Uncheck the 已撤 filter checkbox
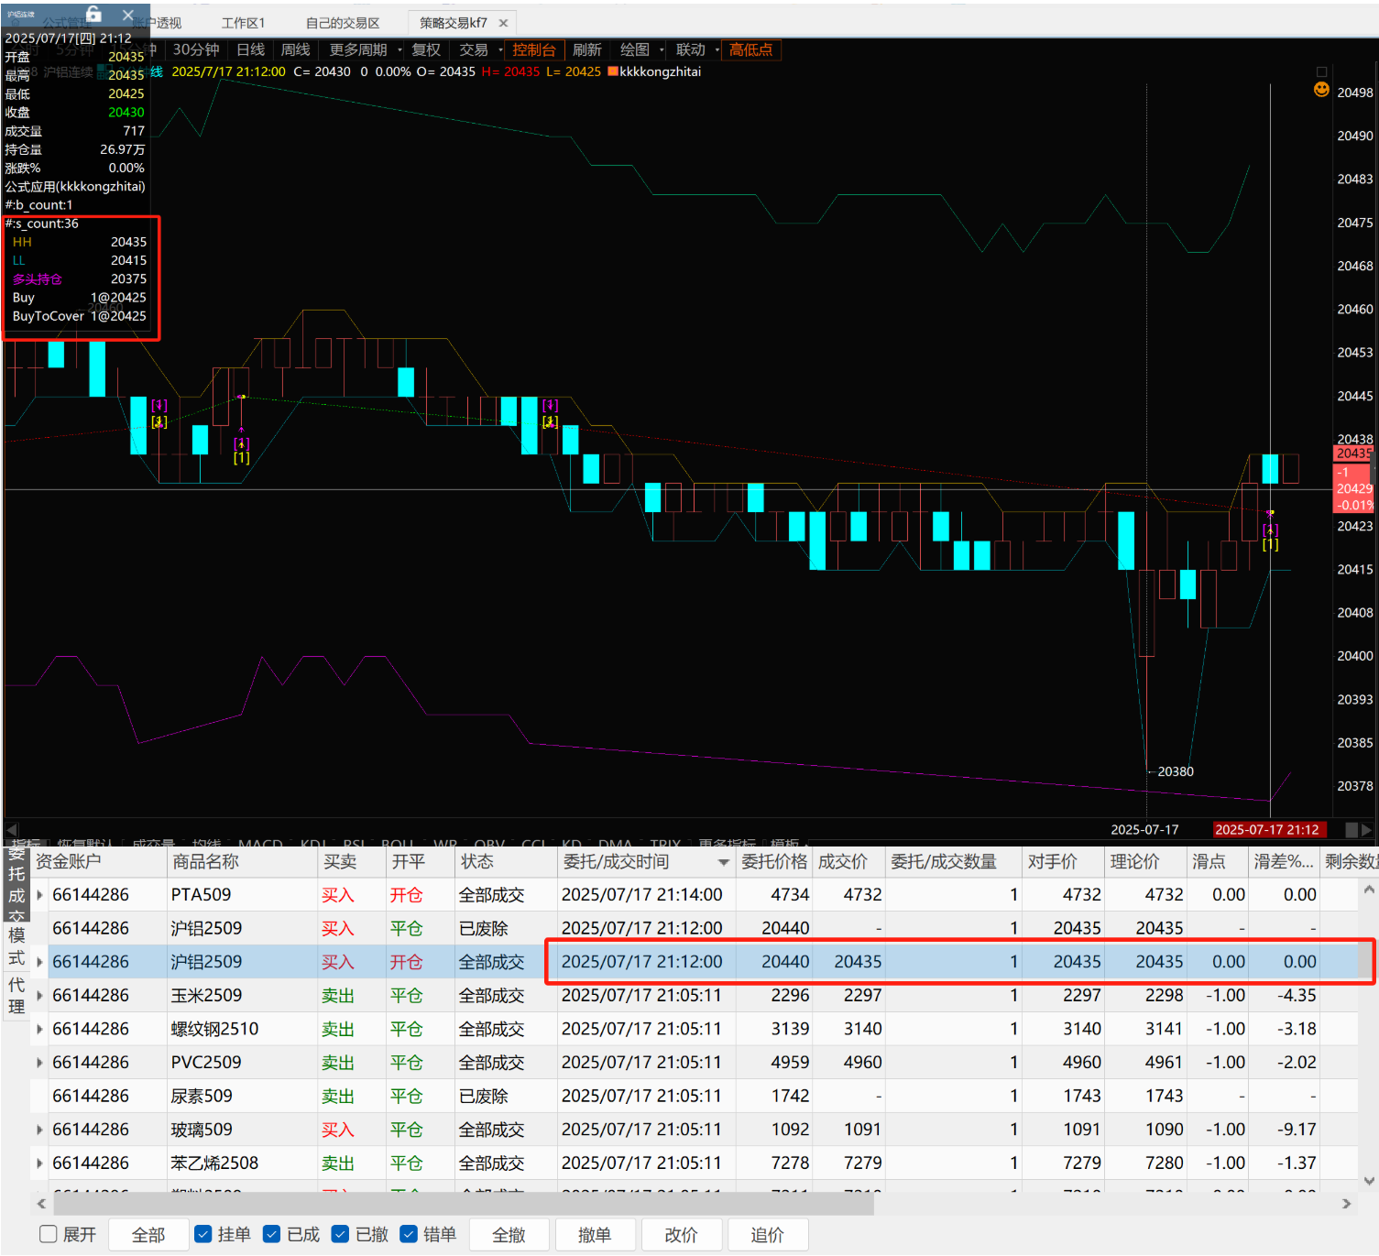This screenshot has width=1379, height=1256. [340, 1234]
